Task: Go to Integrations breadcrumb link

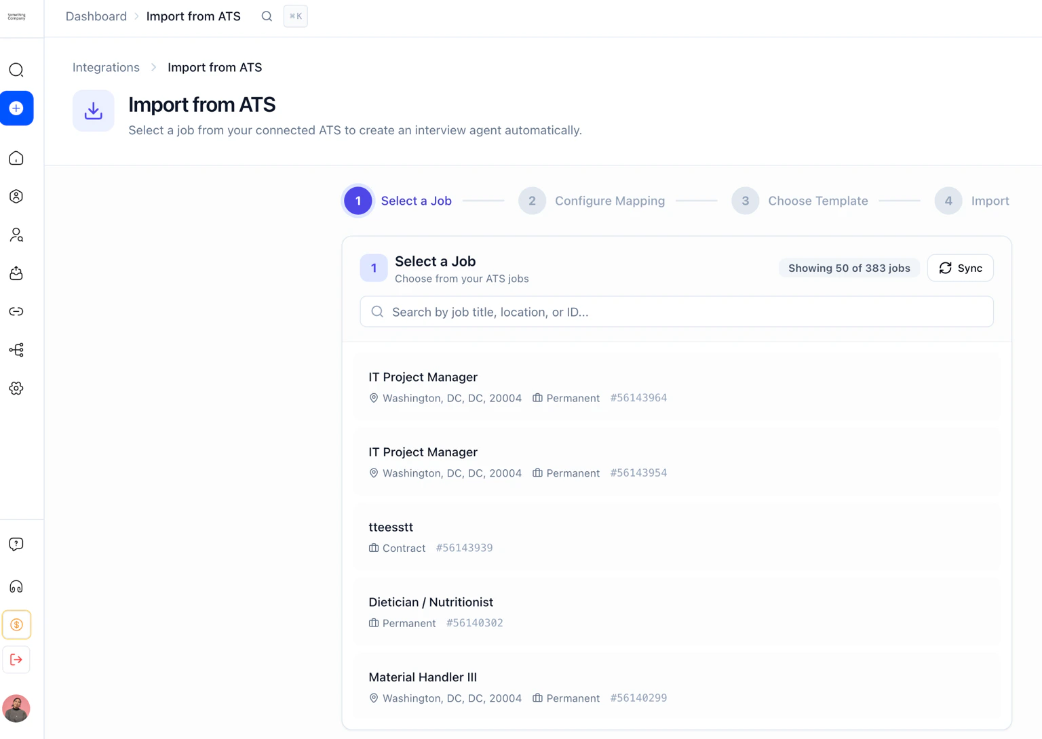Action: 106,67
